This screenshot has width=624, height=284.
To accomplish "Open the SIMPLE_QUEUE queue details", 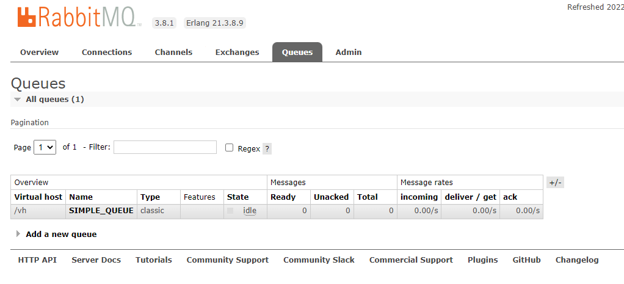I will point(101,211).
